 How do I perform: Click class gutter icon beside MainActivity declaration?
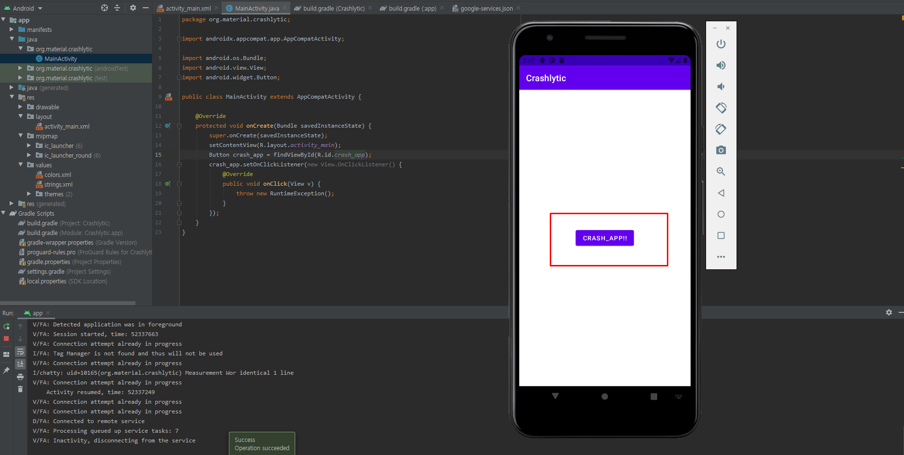pos(168,97)
